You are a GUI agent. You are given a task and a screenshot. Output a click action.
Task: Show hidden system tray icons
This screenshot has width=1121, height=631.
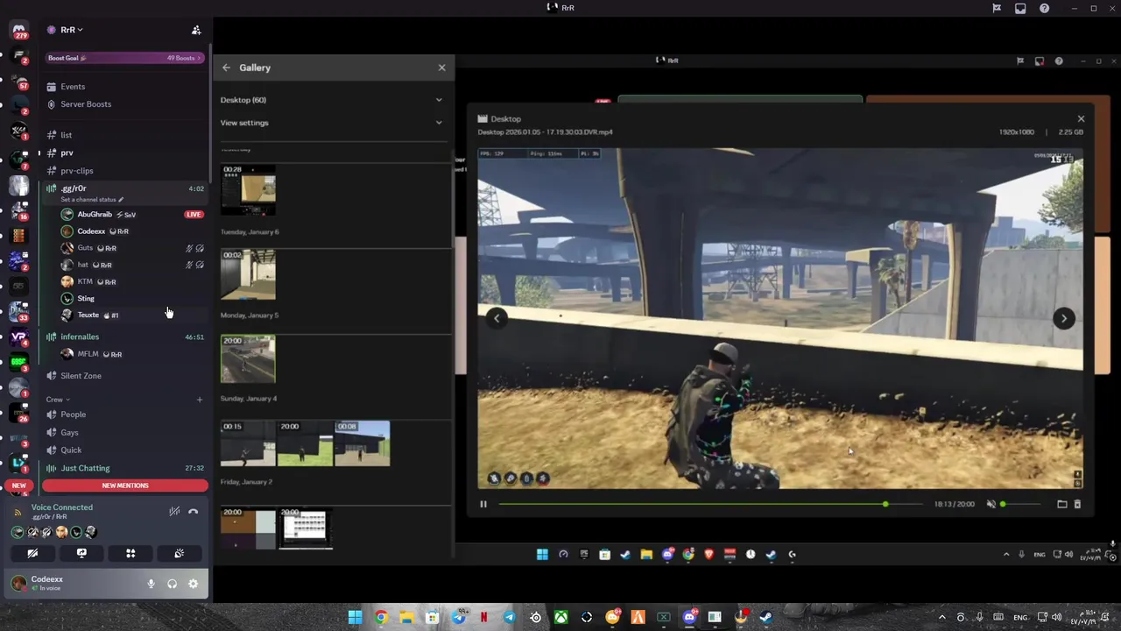pos(942,617)
